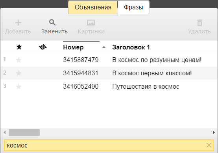Sort by the Заголовок 1 column header
Image resolution: width=218 pixels, height=153 pixels.
(131, 47)
